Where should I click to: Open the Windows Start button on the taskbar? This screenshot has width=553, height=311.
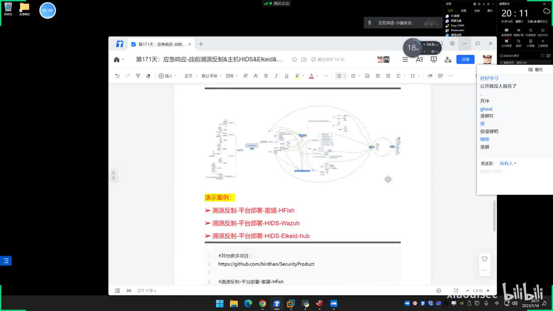click(220, 304)
